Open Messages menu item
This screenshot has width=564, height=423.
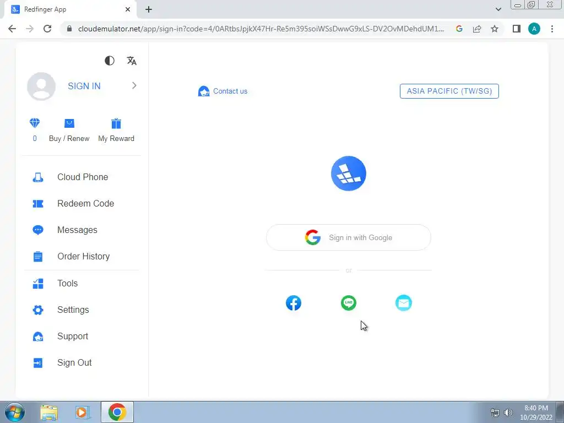(x=77, y=230)
